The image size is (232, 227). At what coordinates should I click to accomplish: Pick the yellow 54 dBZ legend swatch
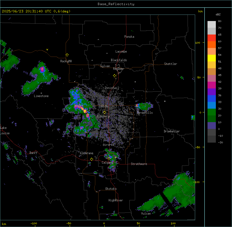[212, 58]
